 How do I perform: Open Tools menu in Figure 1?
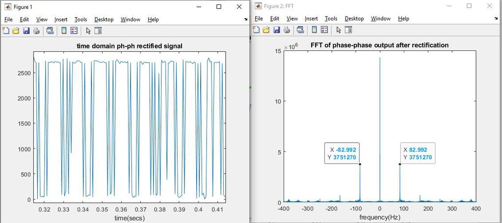coord(80,20)
